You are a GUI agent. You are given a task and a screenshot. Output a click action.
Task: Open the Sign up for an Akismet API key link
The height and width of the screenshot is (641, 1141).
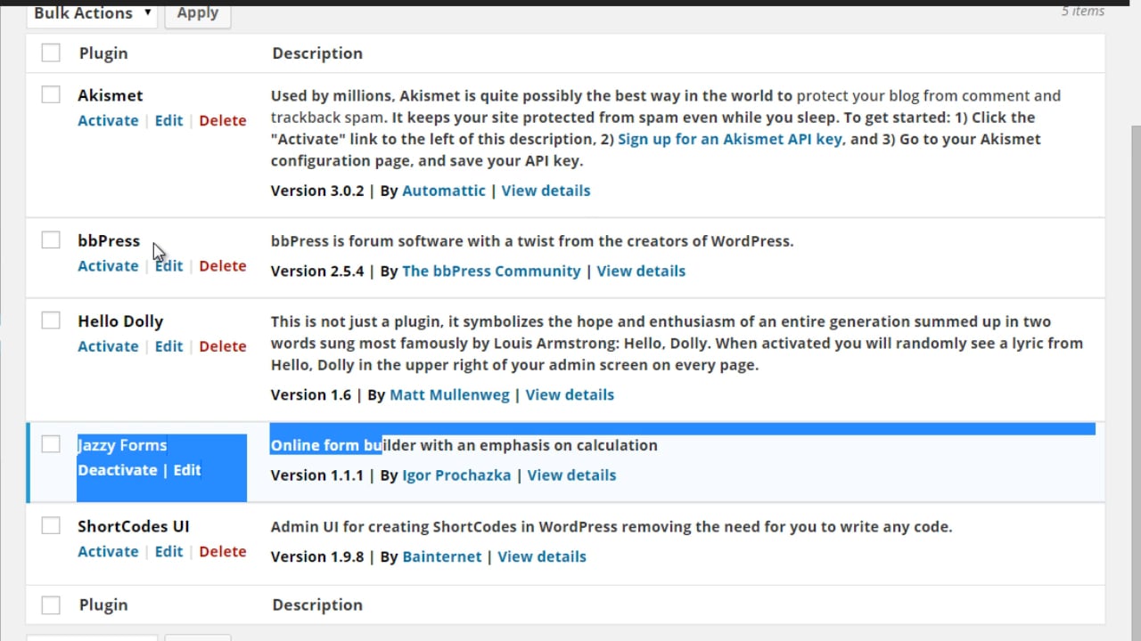[729, 139]
